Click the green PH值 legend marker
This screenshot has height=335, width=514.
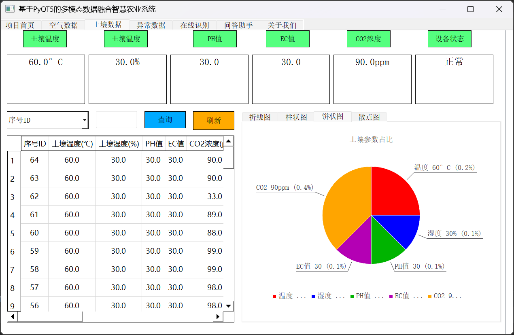[x=352, y=297]
